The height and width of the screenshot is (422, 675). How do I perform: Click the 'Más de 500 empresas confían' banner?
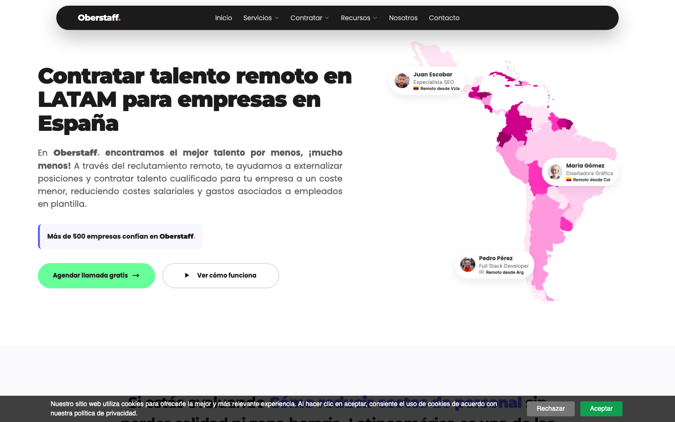click(120, 236)
